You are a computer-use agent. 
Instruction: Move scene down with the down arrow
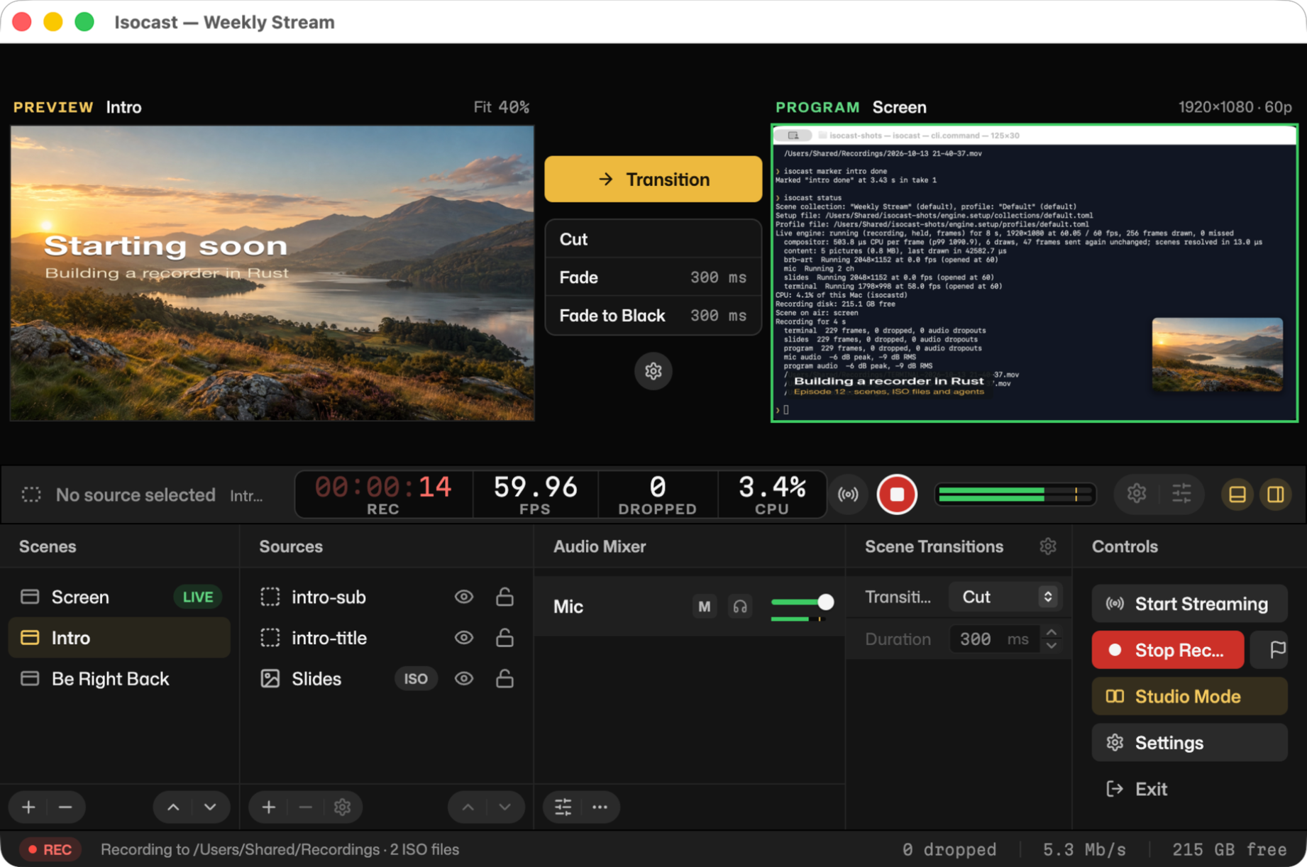click(x=210, y=807)
